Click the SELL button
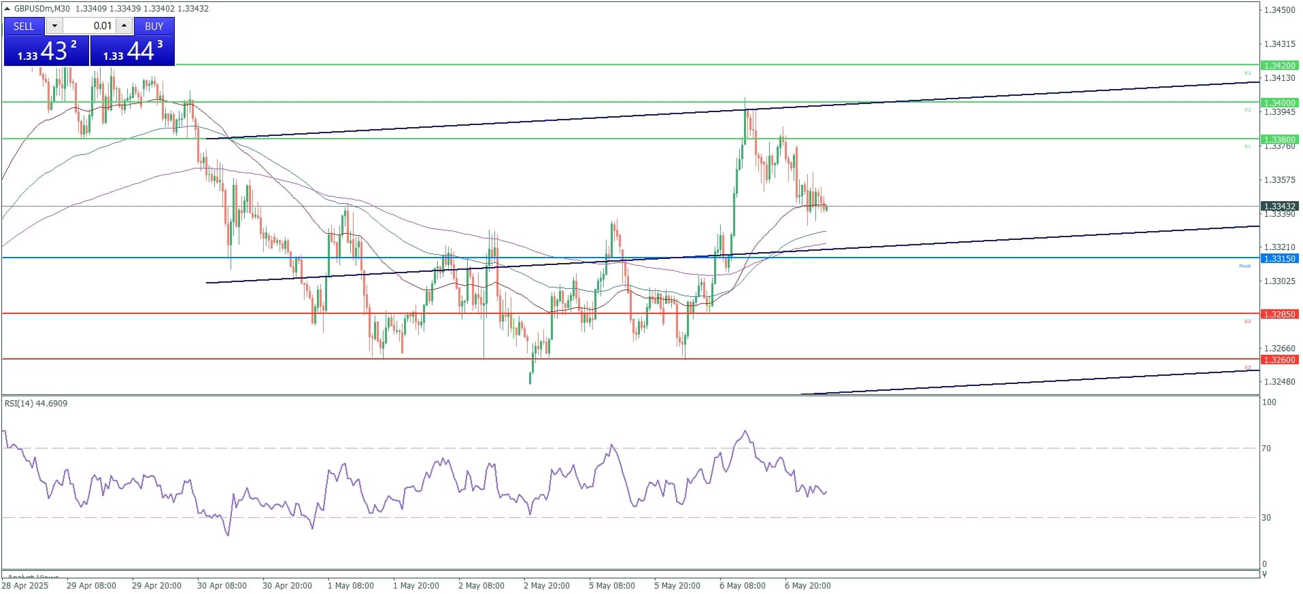 24,26
